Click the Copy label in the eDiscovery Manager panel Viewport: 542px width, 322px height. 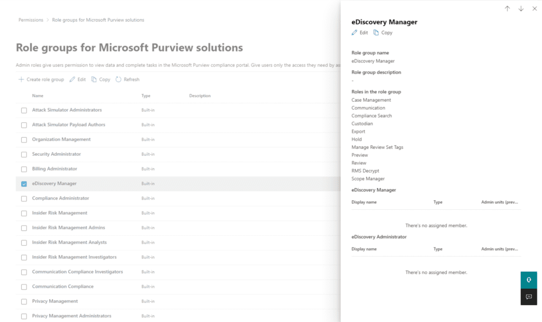[387, 32]
